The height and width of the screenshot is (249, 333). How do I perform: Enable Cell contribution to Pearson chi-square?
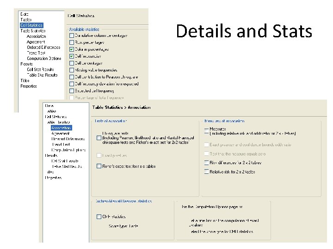[72, 77]
